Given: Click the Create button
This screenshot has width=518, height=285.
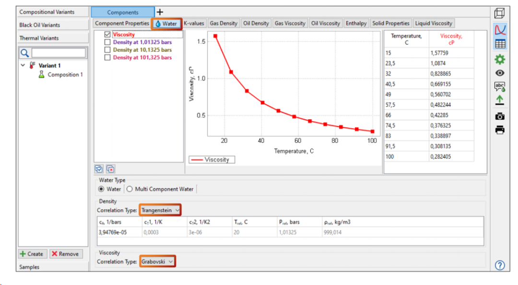Looking at the screenshot, I should pos(32,254).
